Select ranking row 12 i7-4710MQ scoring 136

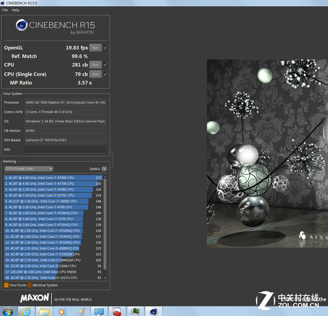click(53, 242)
